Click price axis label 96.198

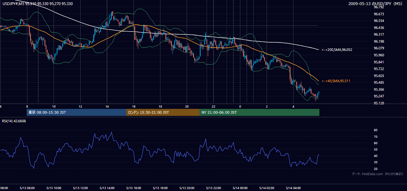(x=379, y=41)
